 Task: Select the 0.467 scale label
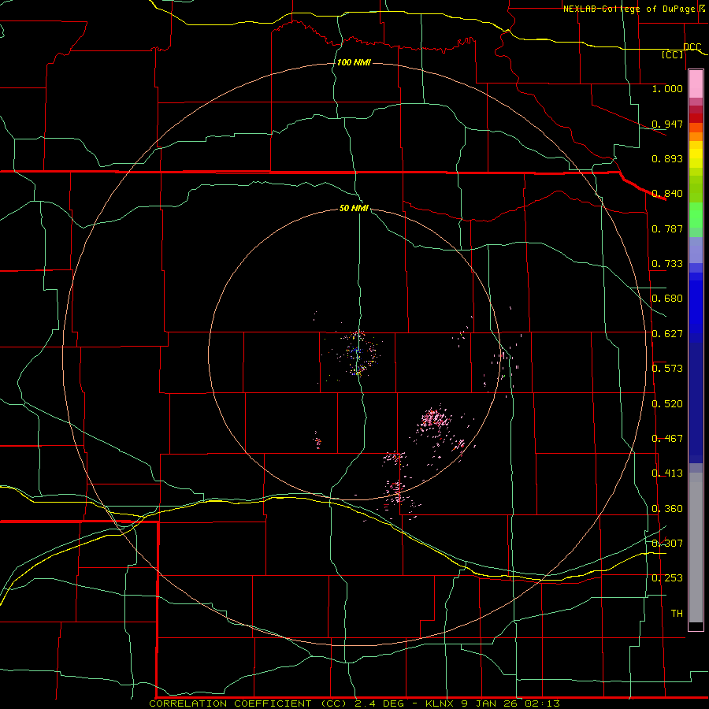(x=667, y=439)
